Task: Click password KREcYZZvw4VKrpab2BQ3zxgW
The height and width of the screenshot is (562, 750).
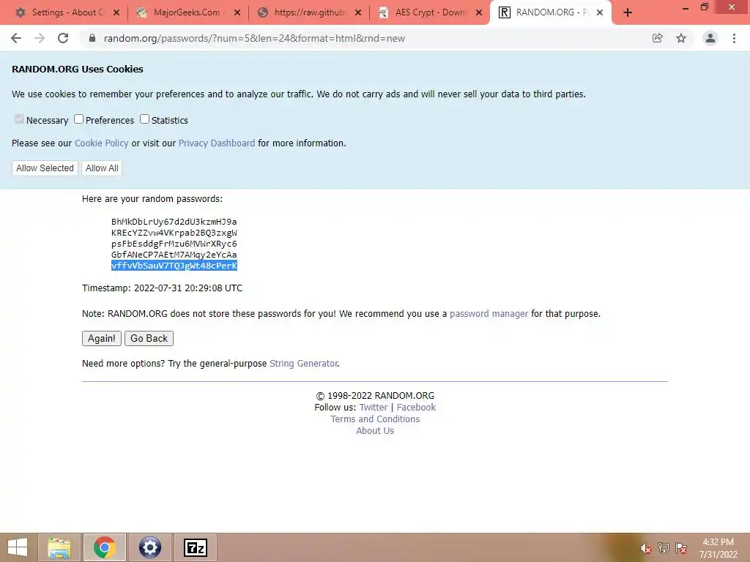Action: (x=174, y=233)
